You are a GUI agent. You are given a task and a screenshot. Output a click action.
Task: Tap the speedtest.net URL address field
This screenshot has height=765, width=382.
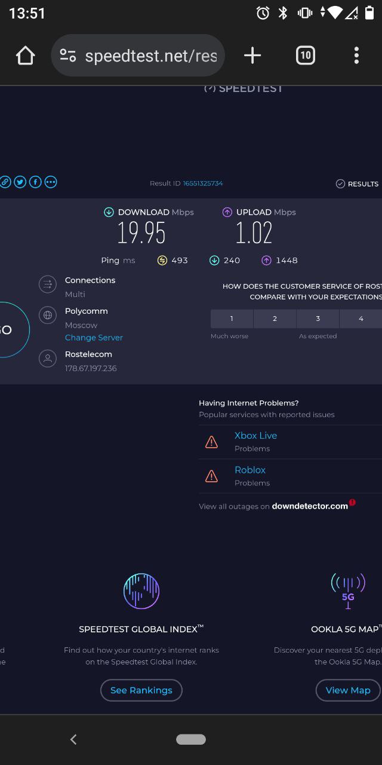tap(150, 56)
